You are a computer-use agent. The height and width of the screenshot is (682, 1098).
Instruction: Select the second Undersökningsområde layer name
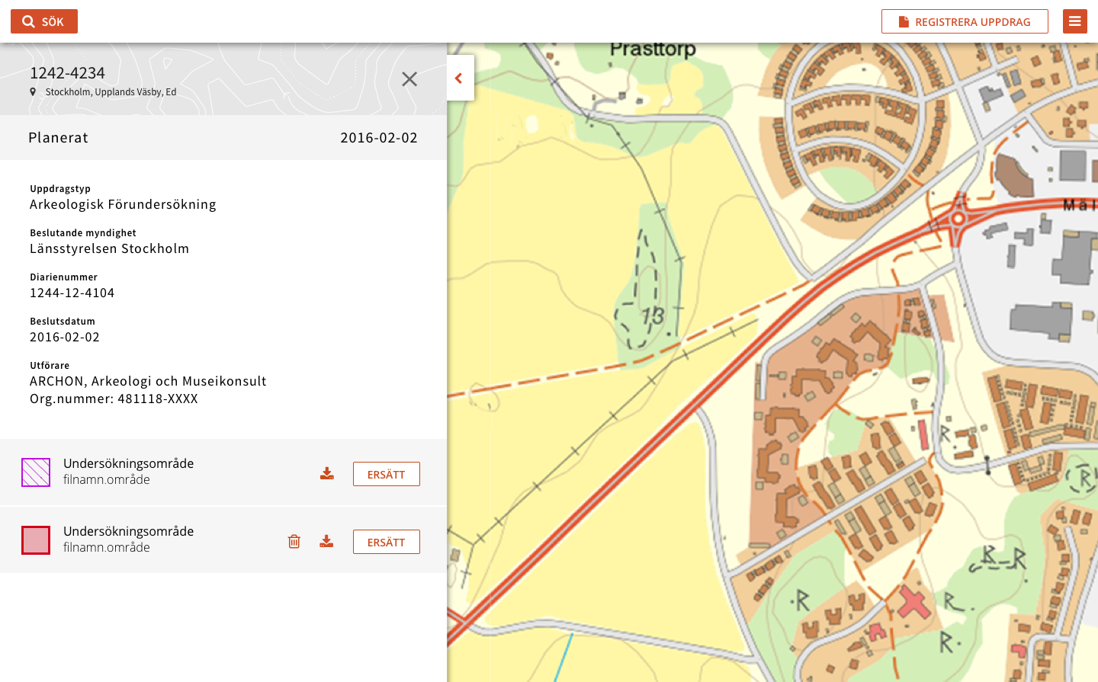pyautogui.click(x=128, y=531)
